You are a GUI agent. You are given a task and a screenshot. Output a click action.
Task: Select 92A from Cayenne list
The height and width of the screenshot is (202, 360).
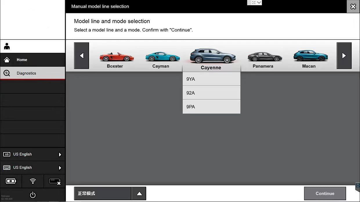coord(211,93)
